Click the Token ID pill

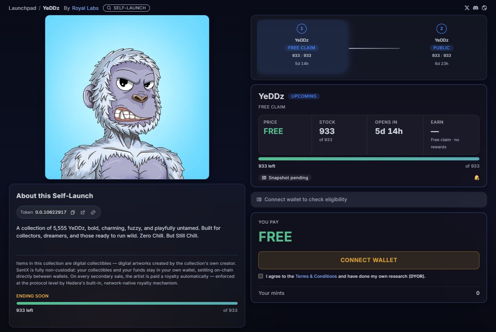coord(59,212)
